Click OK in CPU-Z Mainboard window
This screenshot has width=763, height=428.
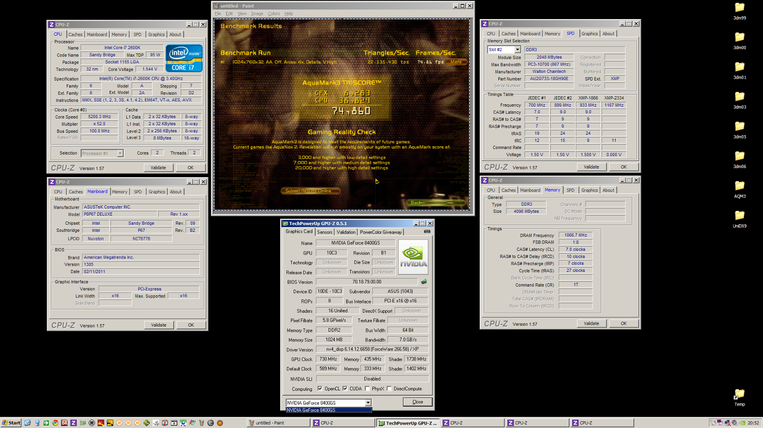[191, 325]
